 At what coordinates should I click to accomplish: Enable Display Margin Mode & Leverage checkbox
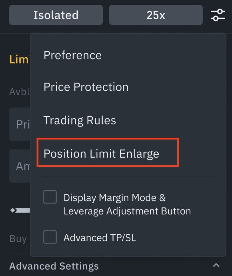50,197
